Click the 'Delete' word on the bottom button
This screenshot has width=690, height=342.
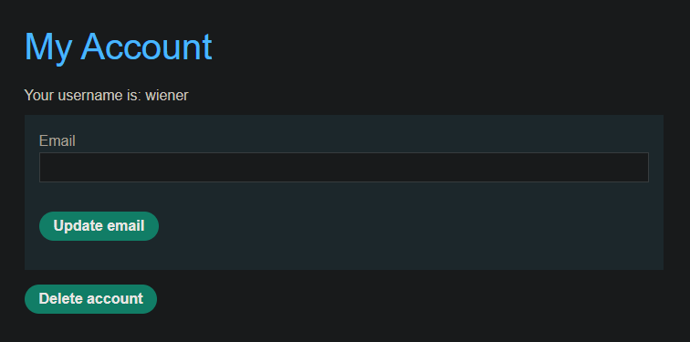(x=60, y=299)
